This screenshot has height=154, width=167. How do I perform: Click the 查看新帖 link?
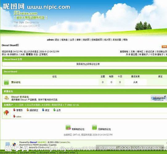[x=124, y=52]
